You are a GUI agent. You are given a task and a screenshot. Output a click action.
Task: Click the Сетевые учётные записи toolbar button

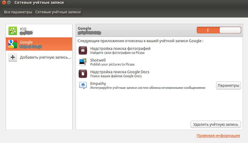point(58,12)
